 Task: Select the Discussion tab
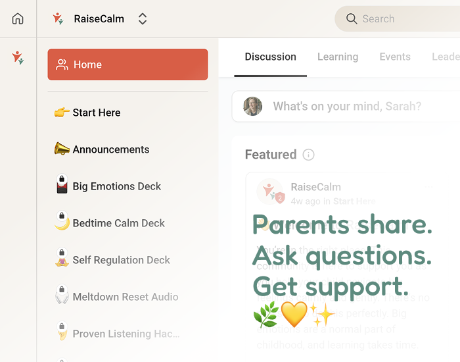point(271,57)
